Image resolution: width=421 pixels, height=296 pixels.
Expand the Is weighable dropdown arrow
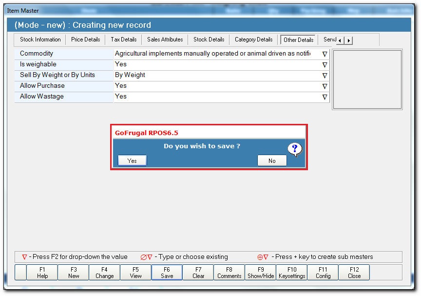pos(325,65)
